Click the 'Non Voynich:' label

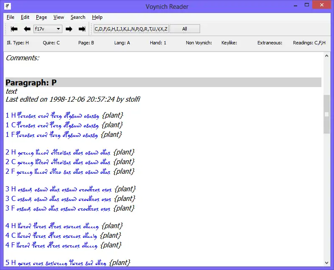point(199,43)
